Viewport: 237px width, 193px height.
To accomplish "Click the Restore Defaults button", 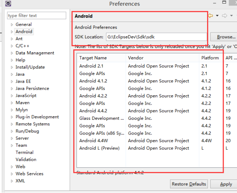I will (x=189, y=184).
